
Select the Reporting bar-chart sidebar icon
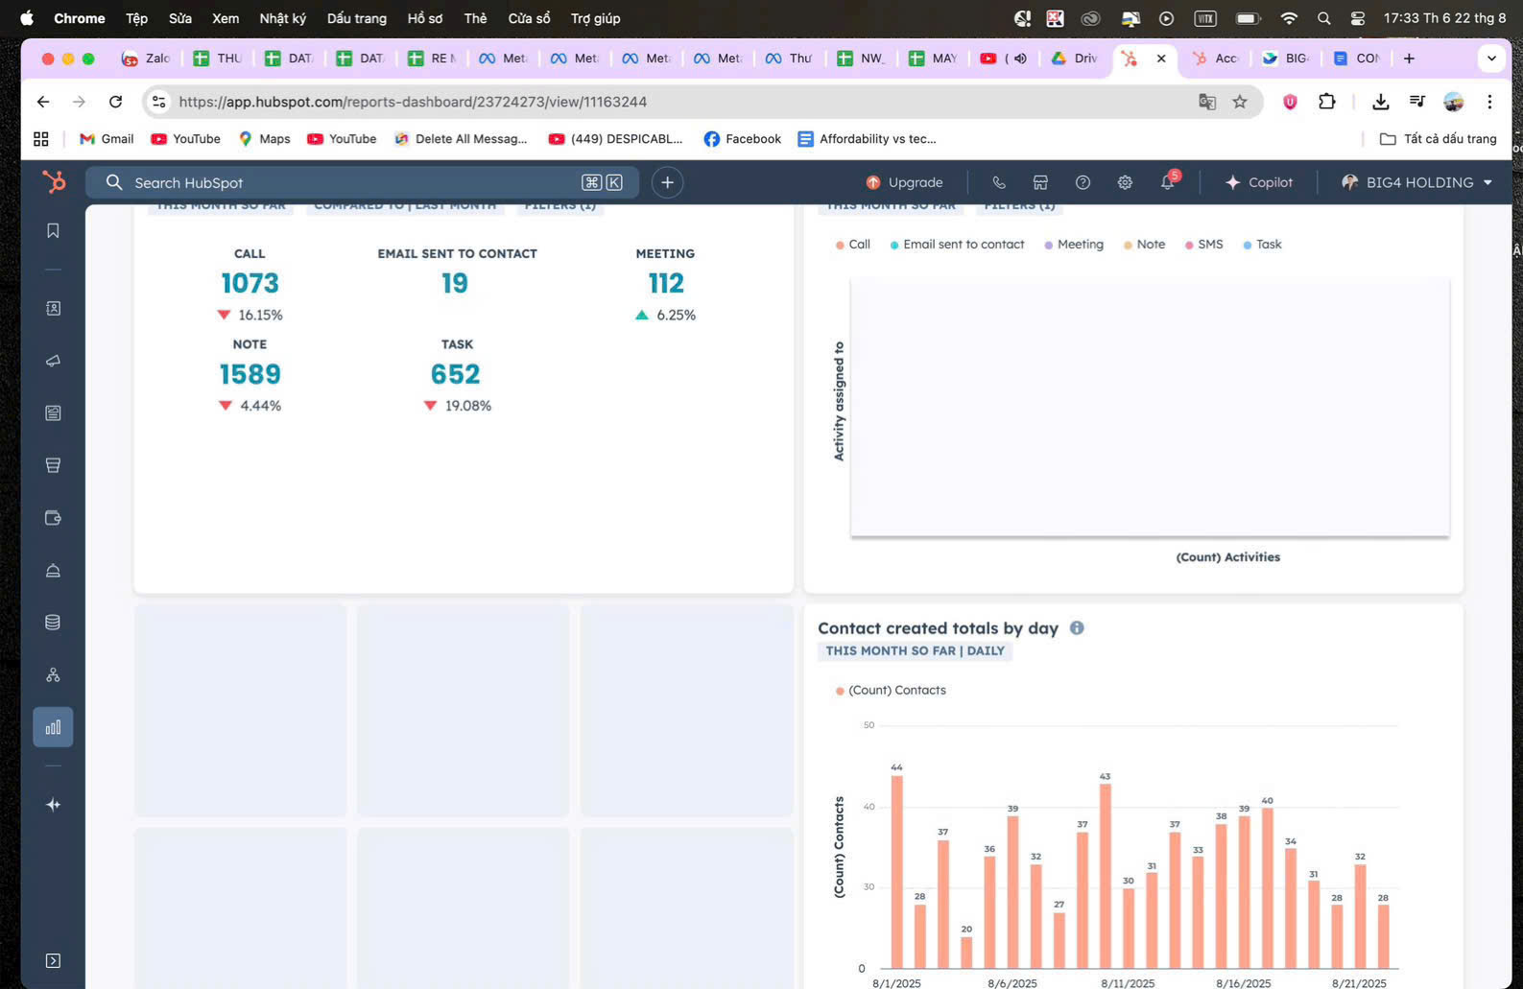click(53, 727)
